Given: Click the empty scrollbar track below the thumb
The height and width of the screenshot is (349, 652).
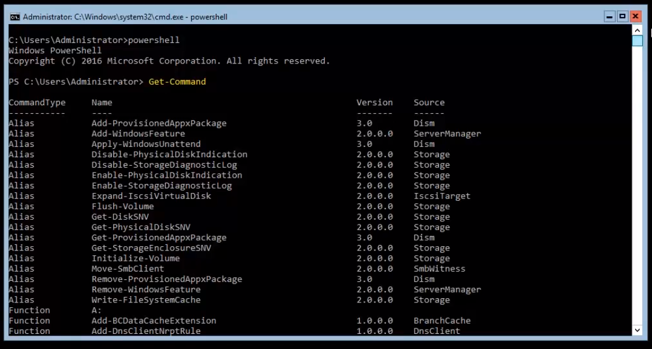Looking at the screenshot, I should click(x=637, y=181).
